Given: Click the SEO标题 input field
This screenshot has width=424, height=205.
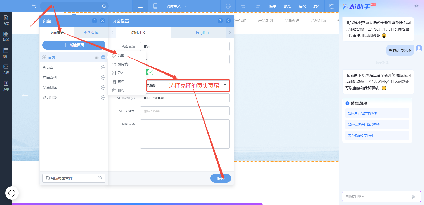Looking at the screenshot, I should click(185, 98).
